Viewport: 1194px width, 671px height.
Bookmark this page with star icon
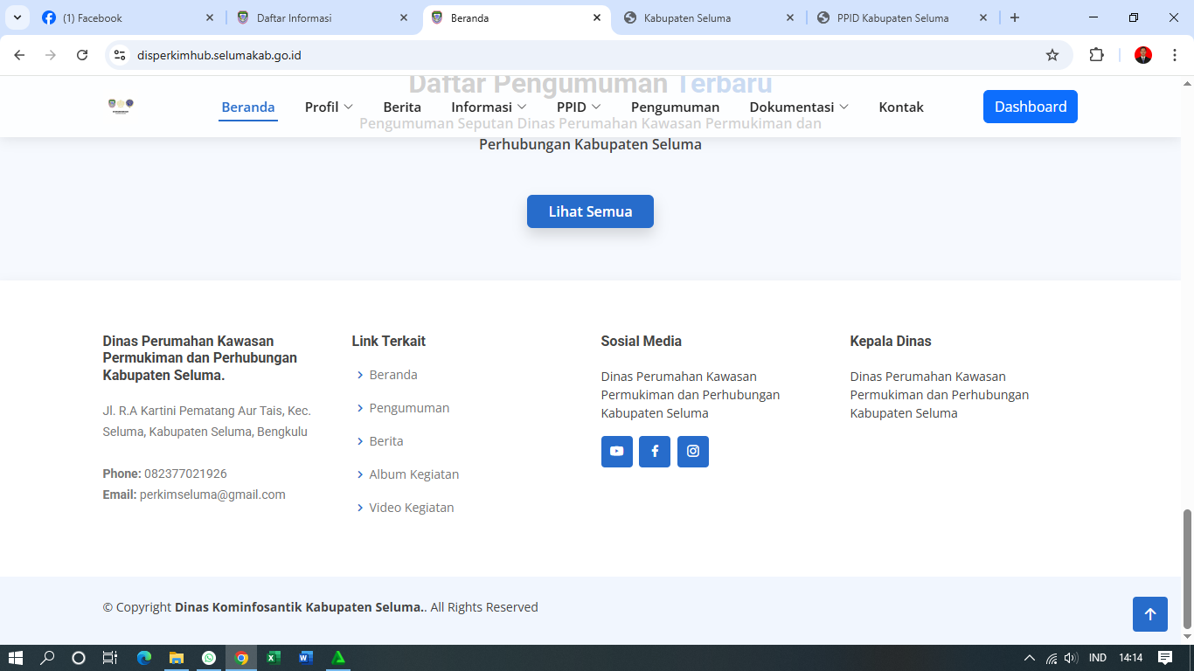coord(1052,55)
